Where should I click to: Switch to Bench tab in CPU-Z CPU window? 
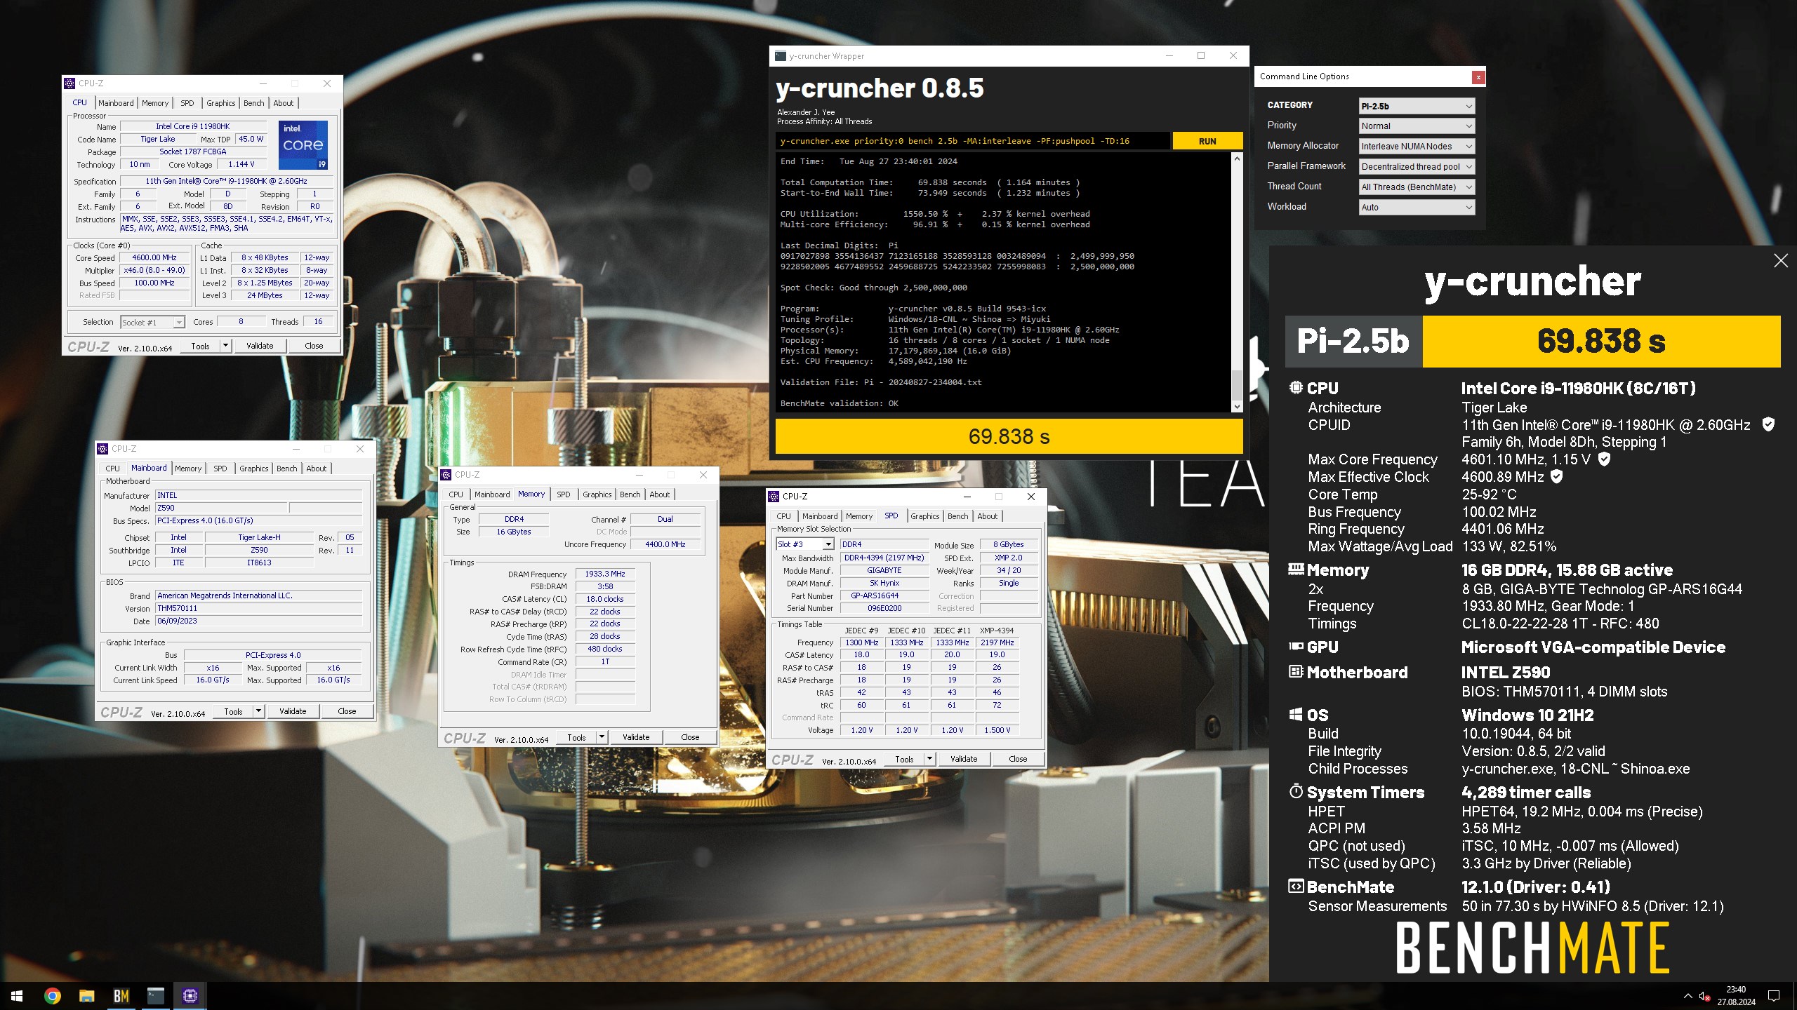point(254,103)
